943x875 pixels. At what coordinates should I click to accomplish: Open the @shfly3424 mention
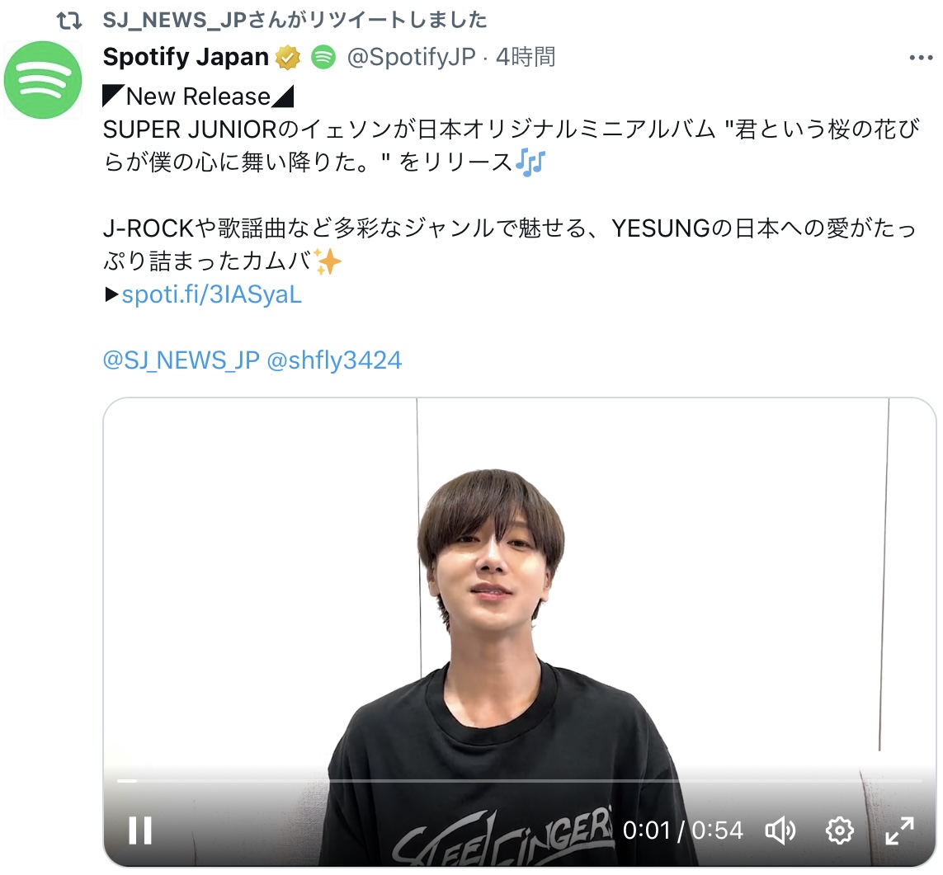pos(334,360)
